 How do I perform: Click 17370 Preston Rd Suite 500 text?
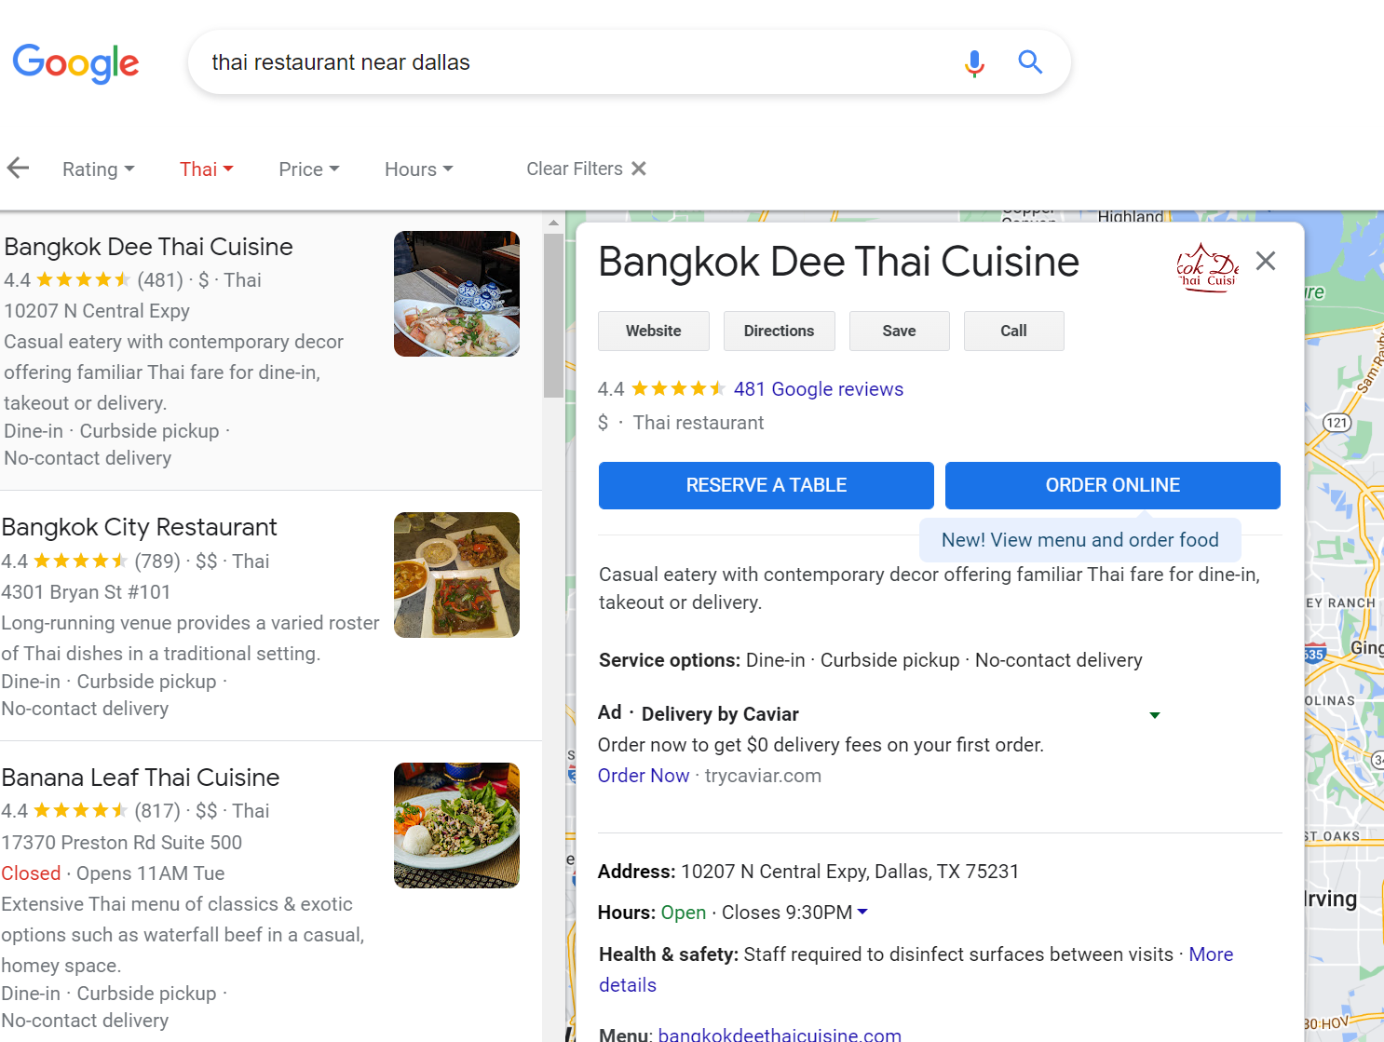(122, 843)
